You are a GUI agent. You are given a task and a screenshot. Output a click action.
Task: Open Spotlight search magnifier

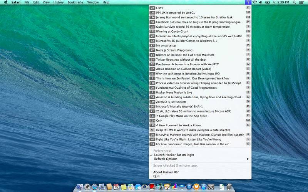pos(294,2)
